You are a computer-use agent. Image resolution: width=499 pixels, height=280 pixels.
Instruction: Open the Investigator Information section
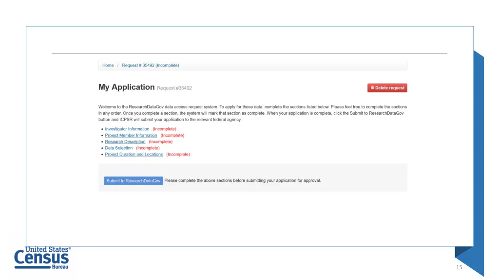pyautogui.click(x=127, y=129)
